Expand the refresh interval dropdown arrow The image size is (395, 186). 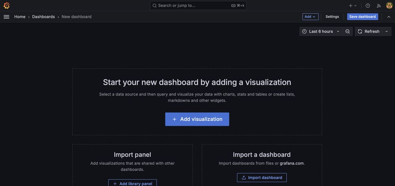click(387, 32)
